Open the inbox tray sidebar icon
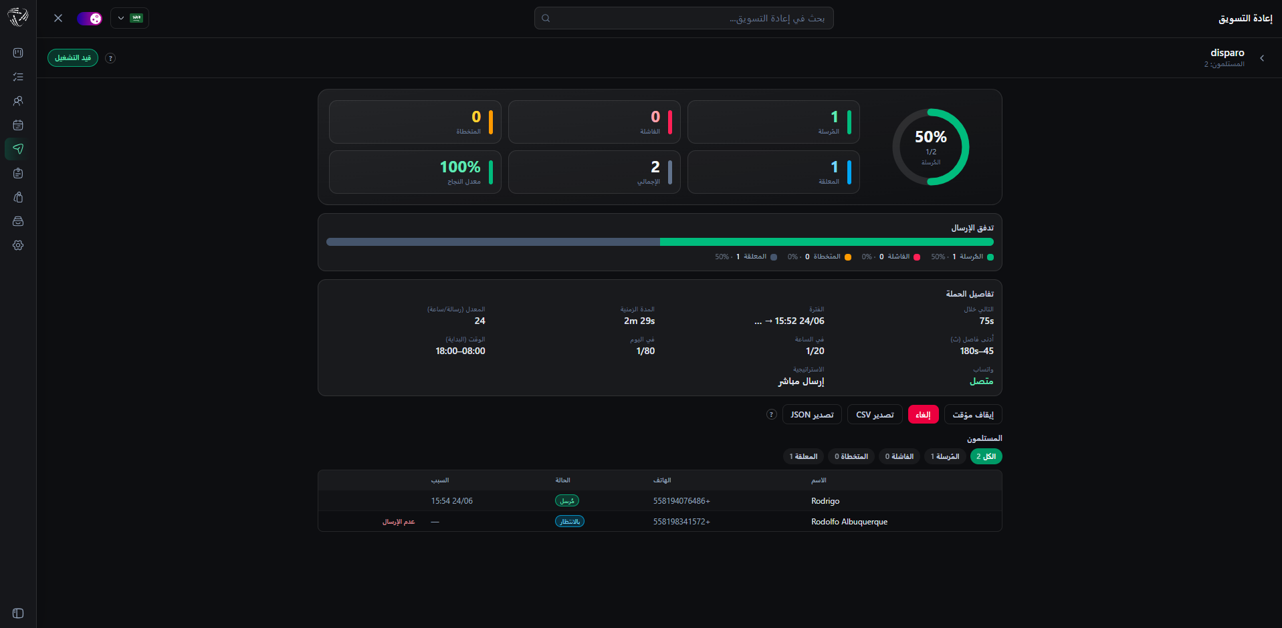The height and width of the screenshot is (628, 1282). pos(18,221)
